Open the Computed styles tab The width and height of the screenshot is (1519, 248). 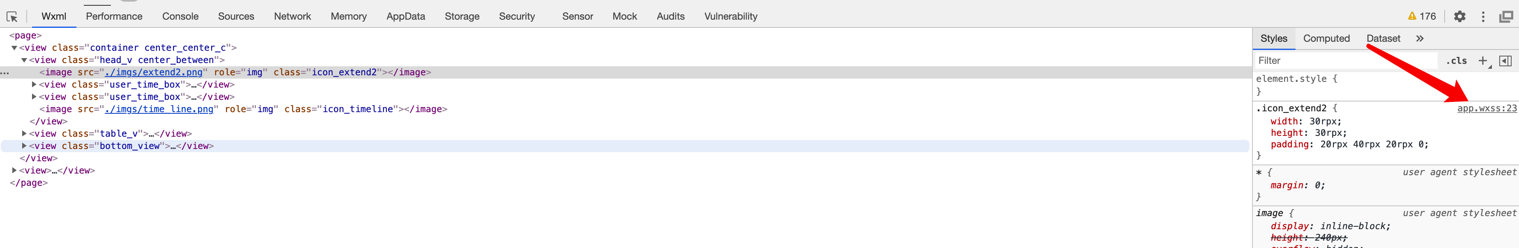pos(1326,38)
